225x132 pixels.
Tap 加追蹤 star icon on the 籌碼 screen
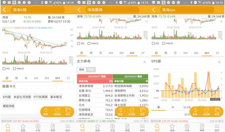(x=132, y=112)
